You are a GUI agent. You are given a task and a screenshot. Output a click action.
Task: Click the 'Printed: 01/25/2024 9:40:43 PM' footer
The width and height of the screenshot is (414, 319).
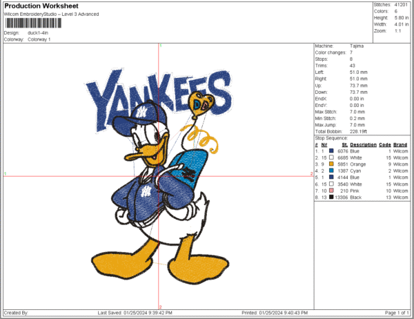point(275,313)
